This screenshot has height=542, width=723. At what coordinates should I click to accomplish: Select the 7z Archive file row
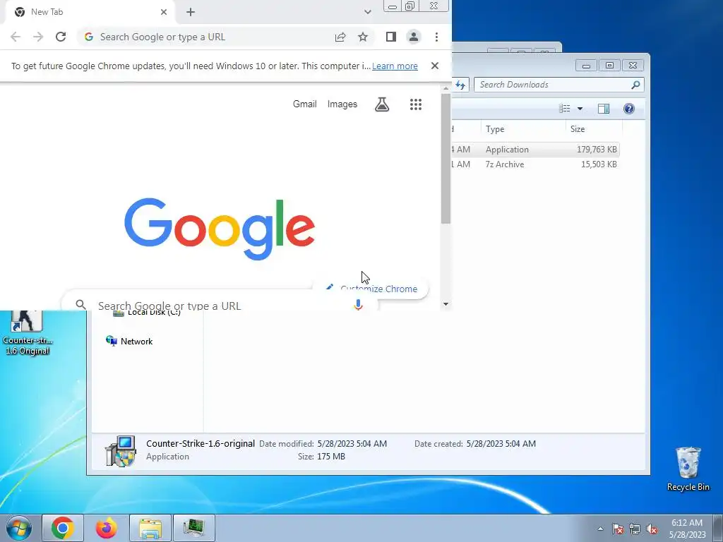click(535, 164)
